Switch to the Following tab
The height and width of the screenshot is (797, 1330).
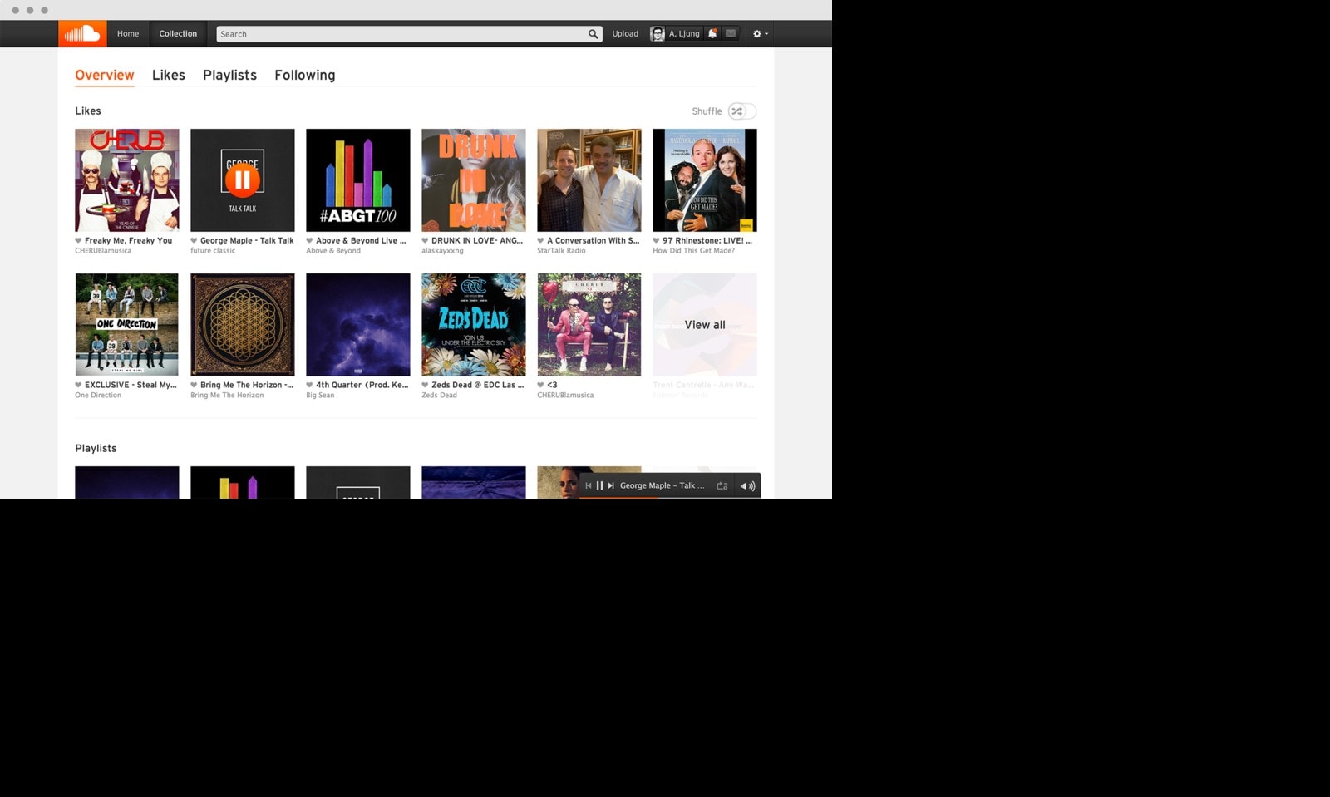pos(305,75)
